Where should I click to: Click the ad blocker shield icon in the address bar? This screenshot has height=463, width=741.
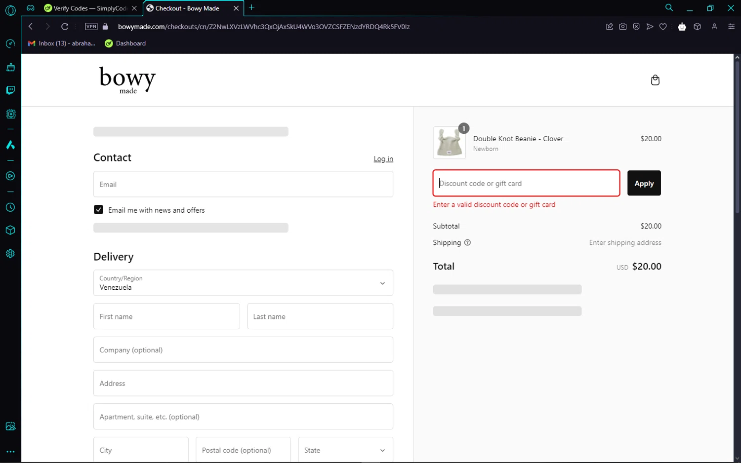[x=636, y=27]
